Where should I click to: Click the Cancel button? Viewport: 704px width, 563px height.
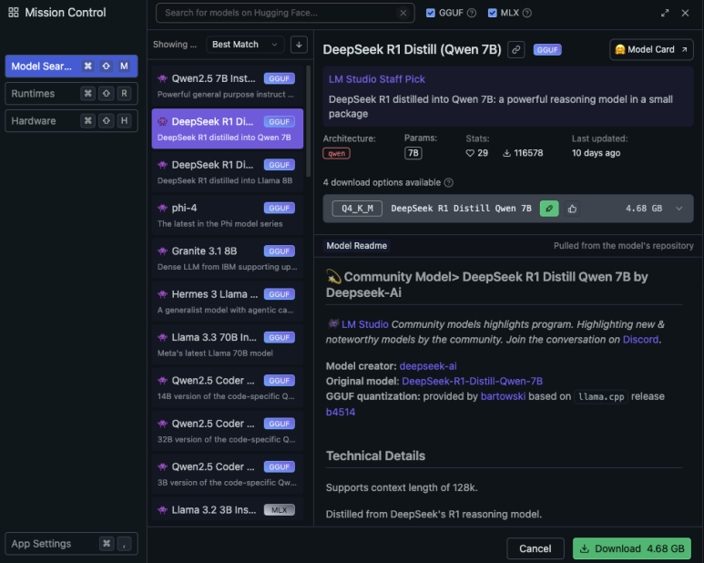[536, 548]
